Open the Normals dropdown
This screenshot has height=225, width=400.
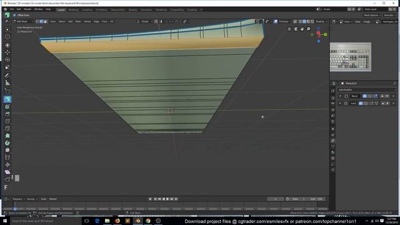click(x=389, y=15)
